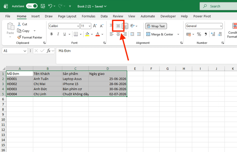
Task: Click the Top Align icon
Action: click(111, 26)
